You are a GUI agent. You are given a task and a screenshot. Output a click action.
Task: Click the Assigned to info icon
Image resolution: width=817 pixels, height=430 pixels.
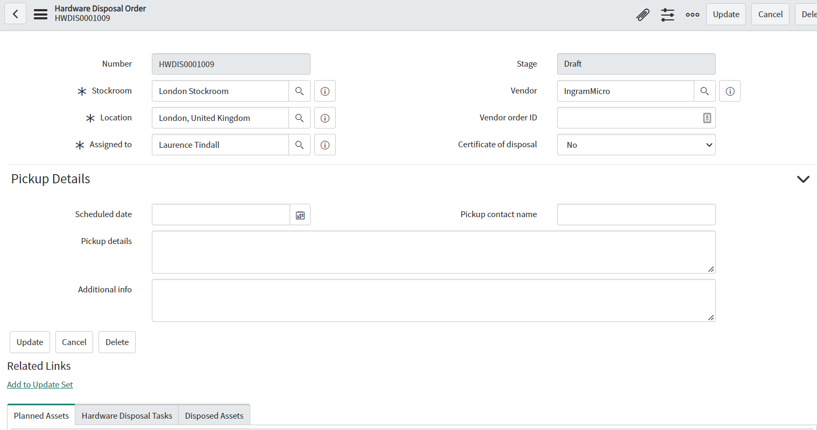(x=325, y=145)
